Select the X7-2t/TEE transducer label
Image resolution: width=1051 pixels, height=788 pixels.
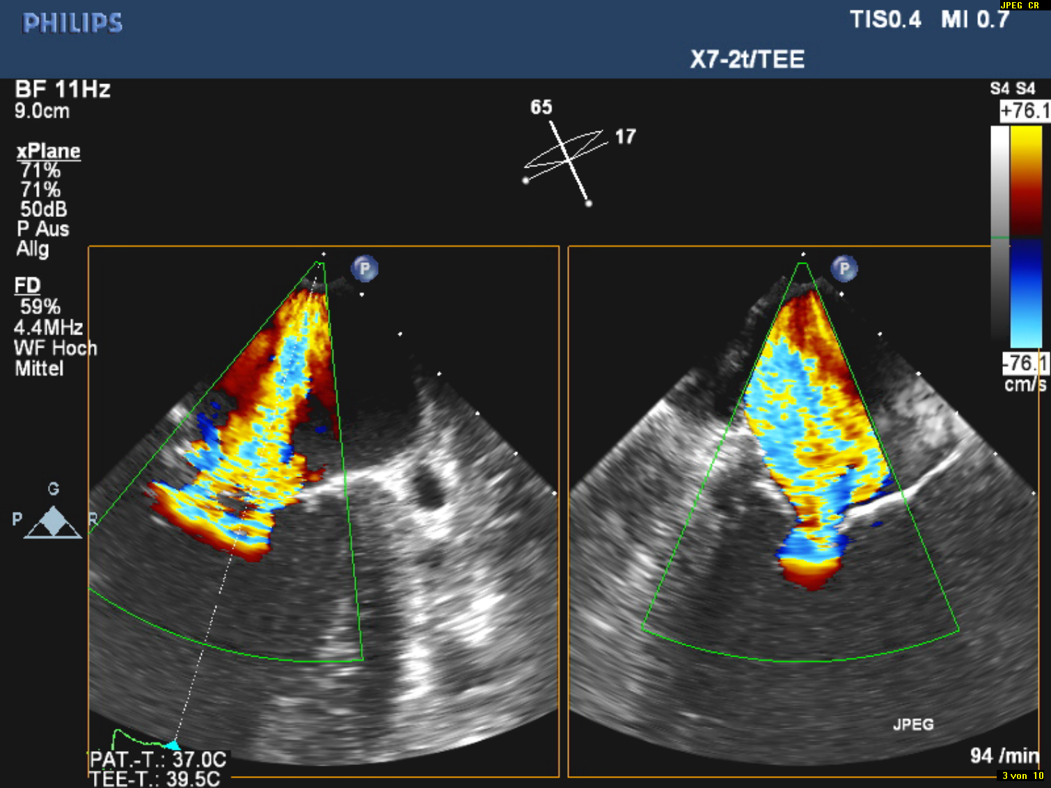pos(747,60)
